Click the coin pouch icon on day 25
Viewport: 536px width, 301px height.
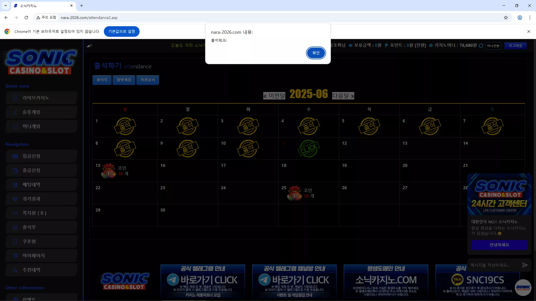click(x=295, y=193)
